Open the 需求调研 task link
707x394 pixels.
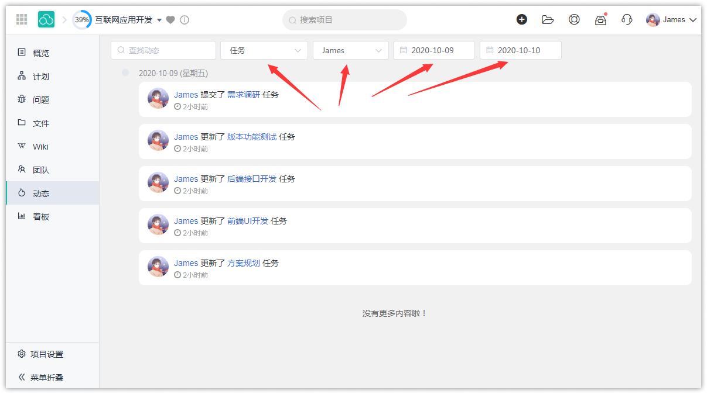pyautogui.click(x=243, y=95)
